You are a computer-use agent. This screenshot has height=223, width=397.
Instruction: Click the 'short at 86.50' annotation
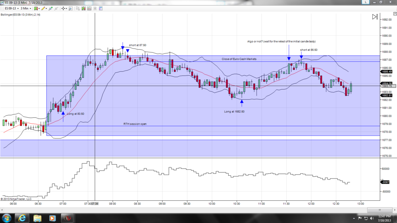point(308,50)
